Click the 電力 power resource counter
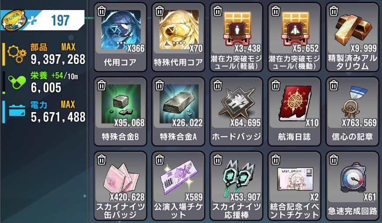 pyautogui.click(x=44, y=112)
